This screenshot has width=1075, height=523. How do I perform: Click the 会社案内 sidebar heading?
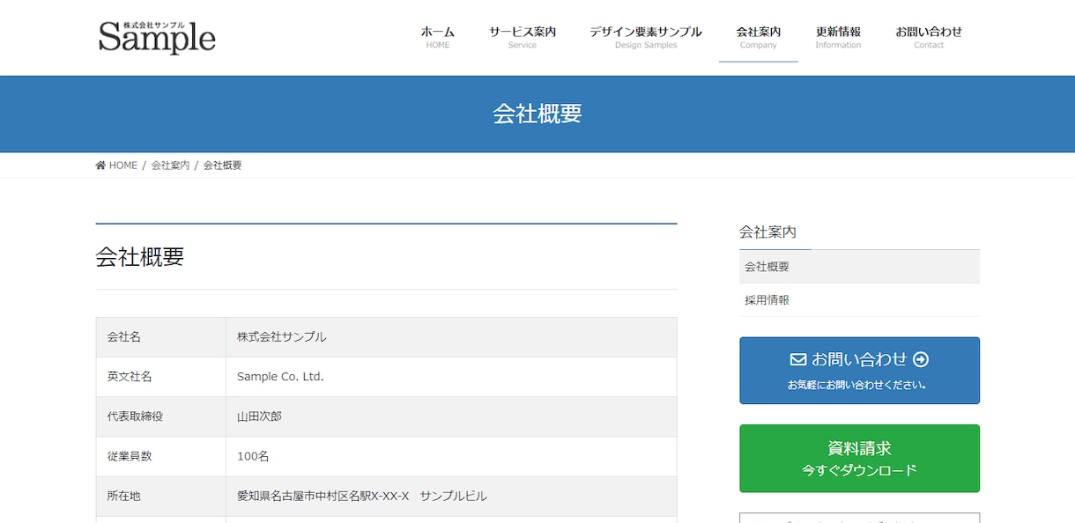tap(767, 232)
